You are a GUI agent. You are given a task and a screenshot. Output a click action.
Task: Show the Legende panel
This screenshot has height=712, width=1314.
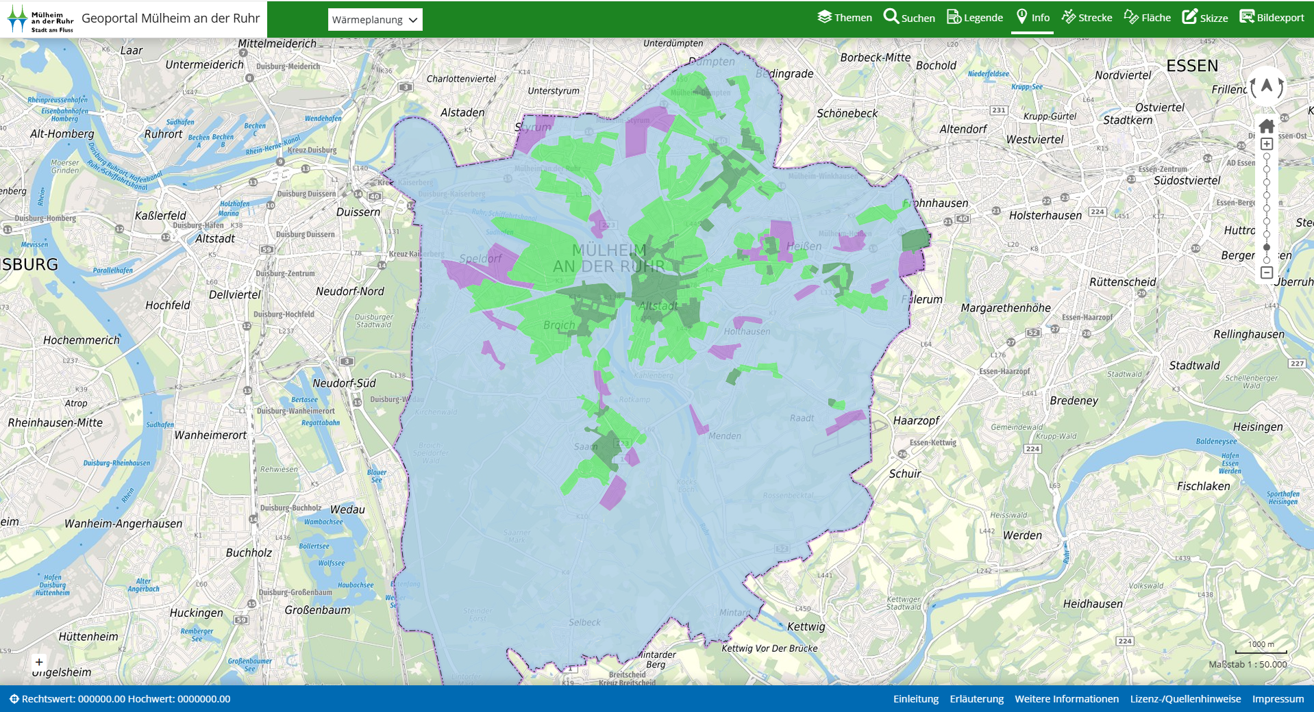coord(975,17)
